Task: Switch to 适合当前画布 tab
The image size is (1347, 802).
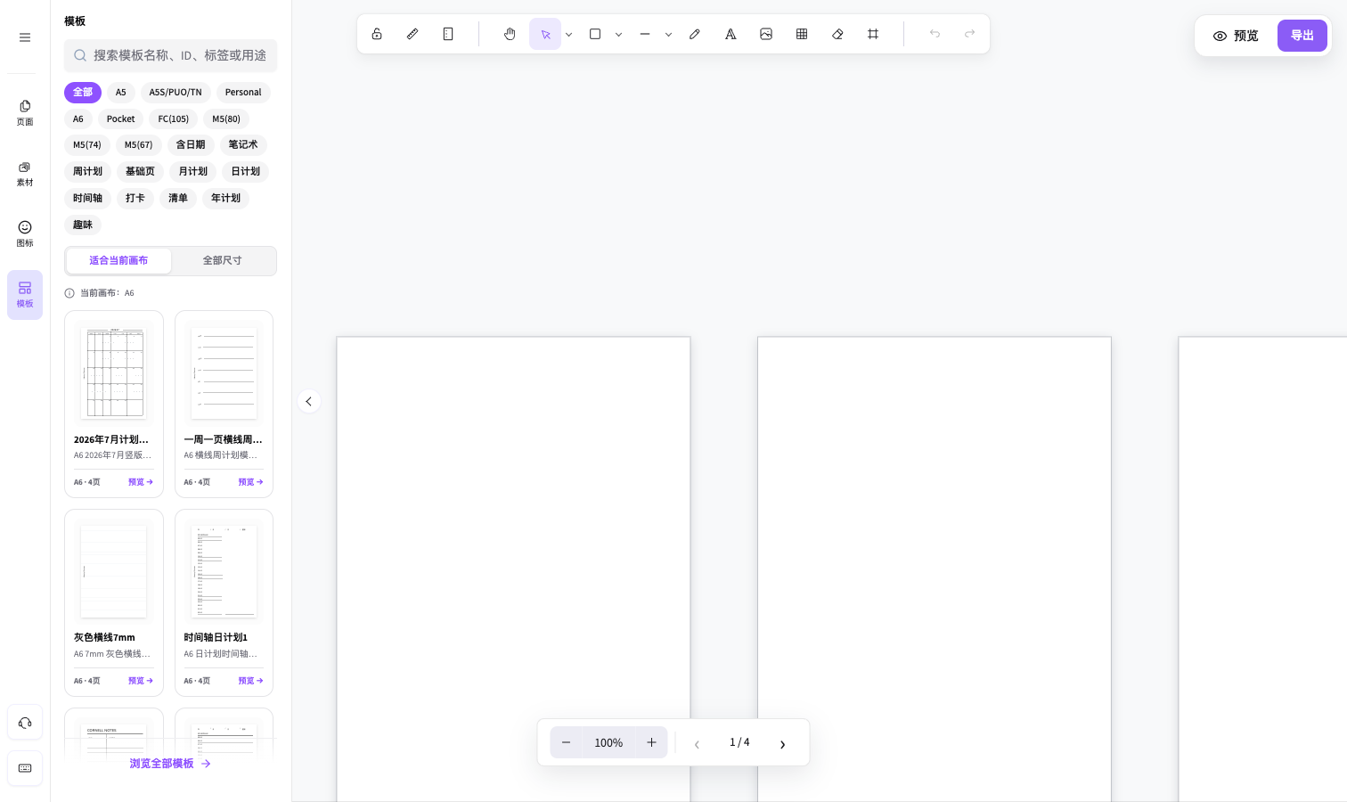Action: pyautogui.click(x=118, y=260)
